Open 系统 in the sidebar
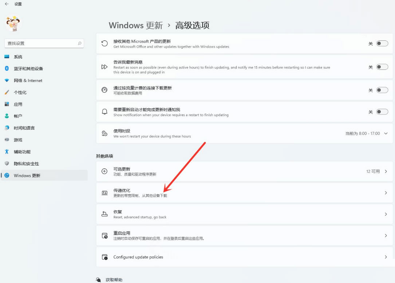The image size is (395, 283). pos(44,57)
